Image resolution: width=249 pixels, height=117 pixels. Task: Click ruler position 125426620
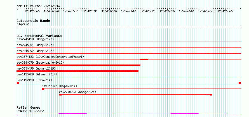[x=148, y=11]
